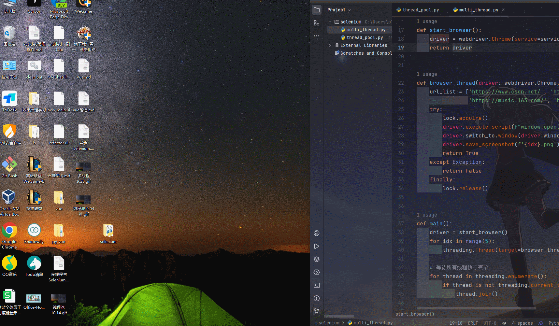Click the 19:18 caret position indicator
Viewport: 559px width, 326px height.
coord(456,323)
